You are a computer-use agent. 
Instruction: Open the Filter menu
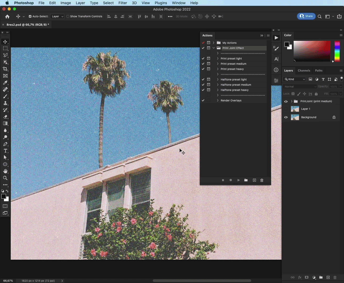122,3
